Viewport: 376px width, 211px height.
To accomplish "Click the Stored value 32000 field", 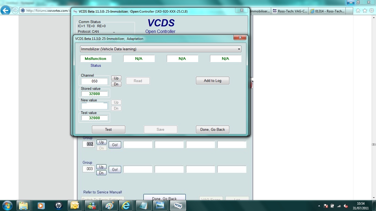I will tap(94, 94).
